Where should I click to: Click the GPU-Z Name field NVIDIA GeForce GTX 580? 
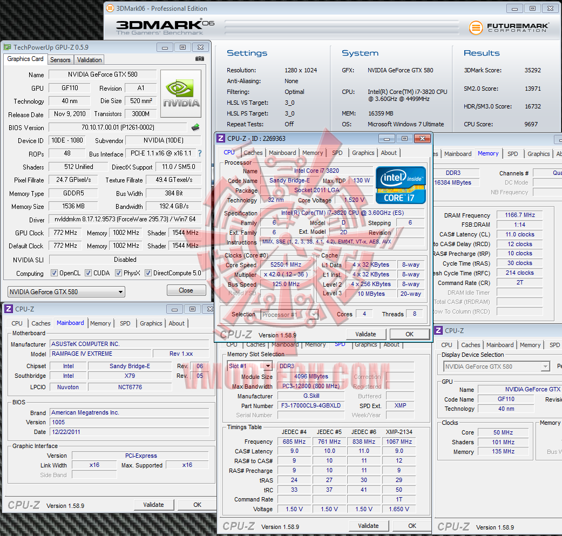coord(103,74)
